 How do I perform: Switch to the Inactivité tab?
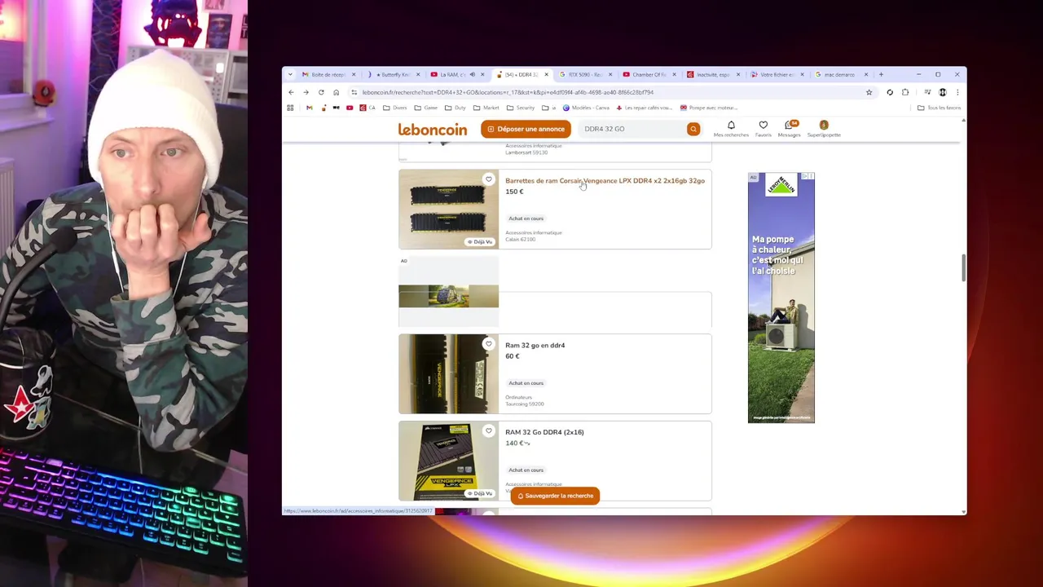click(712, 75)
